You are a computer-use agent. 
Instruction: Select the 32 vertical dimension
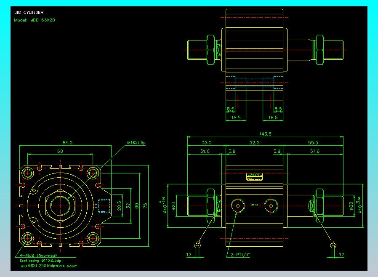tap(128, 205)
